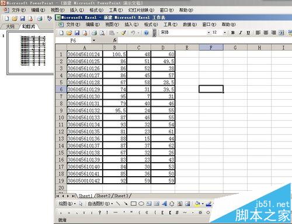Click the Insert Picture from File icon
Screen dimensions: 292x224
187,204
